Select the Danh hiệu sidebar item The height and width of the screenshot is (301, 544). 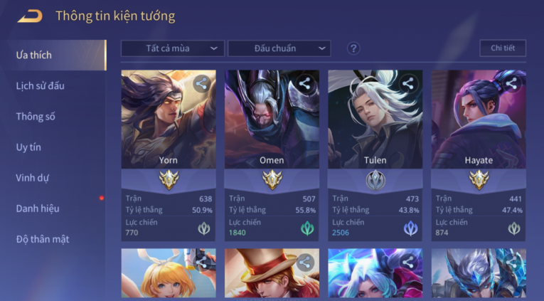pos(38,208)
